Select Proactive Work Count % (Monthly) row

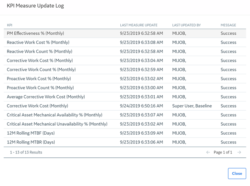(125, 88)
